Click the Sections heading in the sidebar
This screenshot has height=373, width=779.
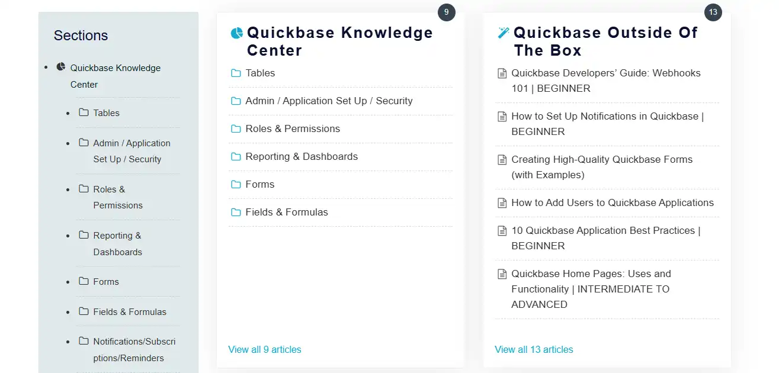click(81, 36)
